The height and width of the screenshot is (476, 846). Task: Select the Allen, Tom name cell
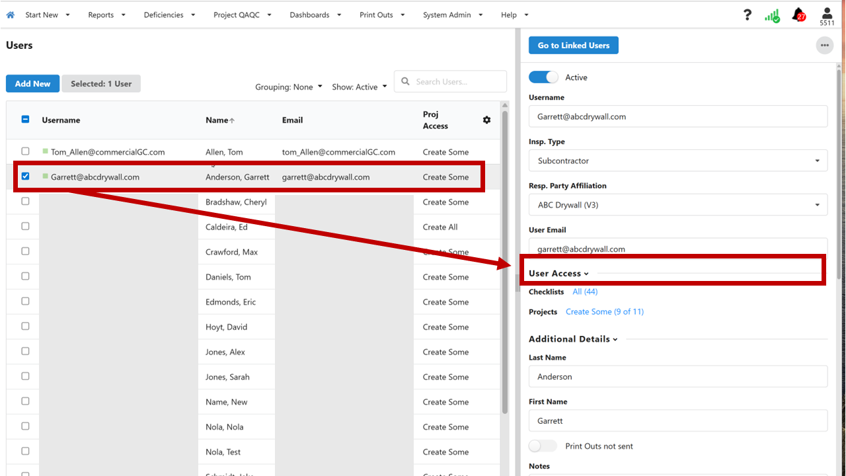(224, 152)
